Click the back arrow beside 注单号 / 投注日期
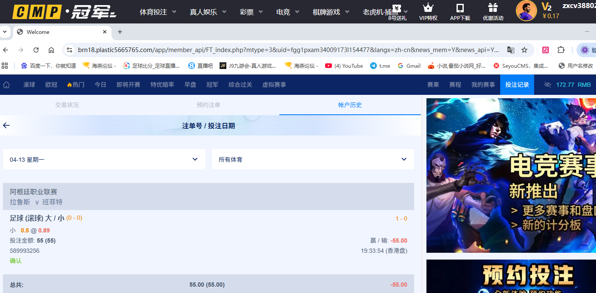 (6, 125)
